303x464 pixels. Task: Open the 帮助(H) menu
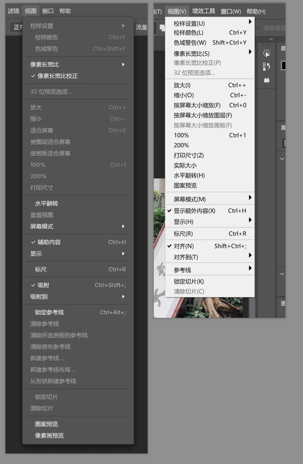point(256,12)
